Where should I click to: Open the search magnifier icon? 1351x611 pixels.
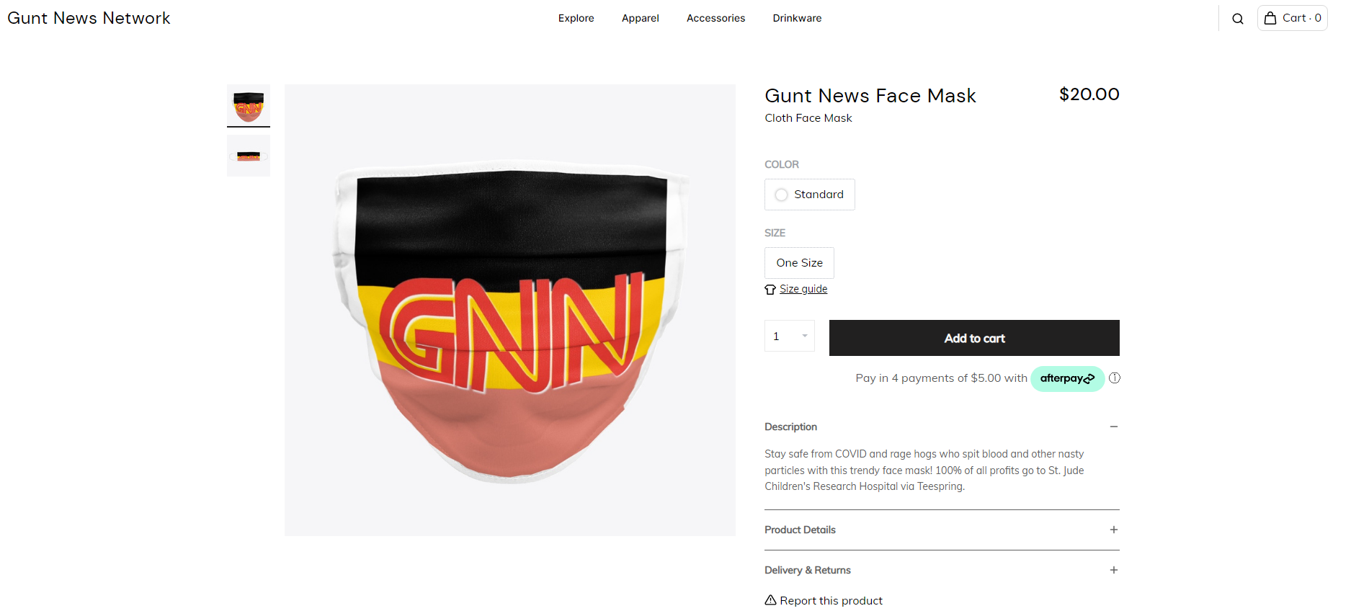click(1237, 19)
